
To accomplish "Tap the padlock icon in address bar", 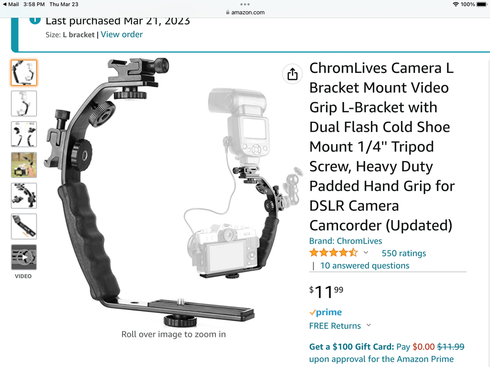I will [228, 12].
